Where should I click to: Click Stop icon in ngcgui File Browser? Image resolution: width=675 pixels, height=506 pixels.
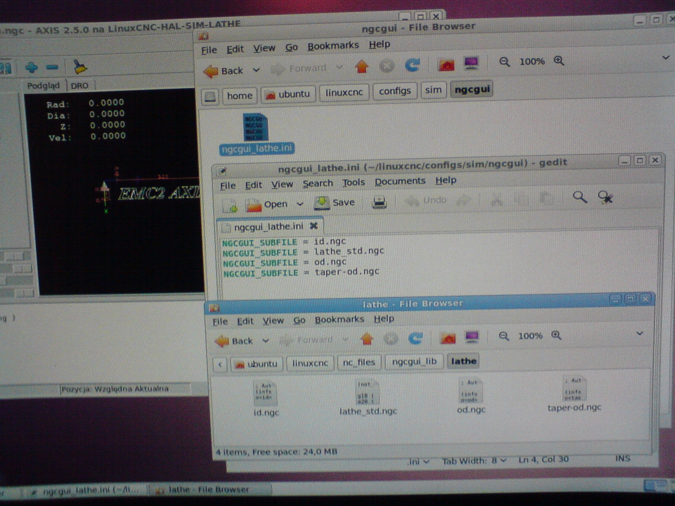(387, 66)
